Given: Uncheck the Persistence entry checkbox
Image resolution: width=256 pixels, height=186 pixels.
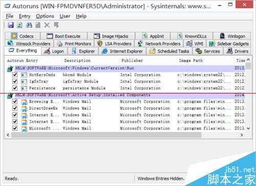Looking at the screenshot, I should [x=15, y=88].
